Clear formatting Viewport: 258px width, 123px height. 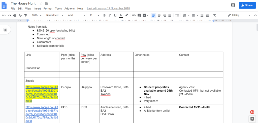(214, 15)
